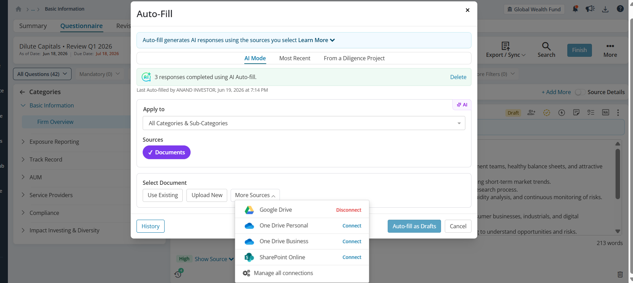
Task: Delete AI auto-fill responses
Action: (x=458, y=77)
